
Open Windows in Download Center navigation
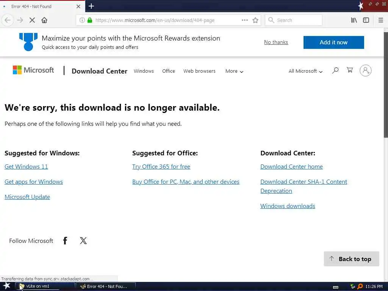144,71
